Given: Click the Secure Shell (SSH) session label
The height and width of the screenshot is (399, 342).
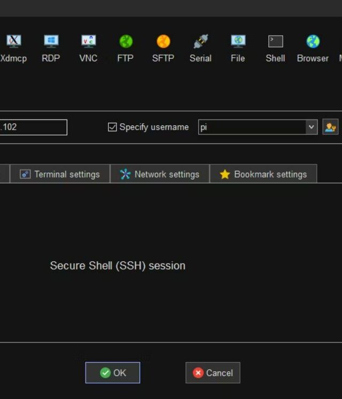Looking at the screenshot, I should (x=118, y=266).
